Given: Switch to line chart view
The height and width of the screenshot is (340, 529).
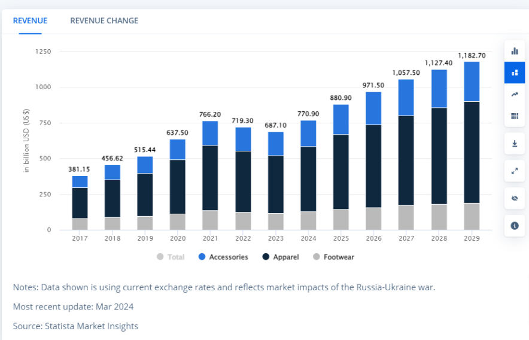Looking at the screenshot, I should point(514,95).
